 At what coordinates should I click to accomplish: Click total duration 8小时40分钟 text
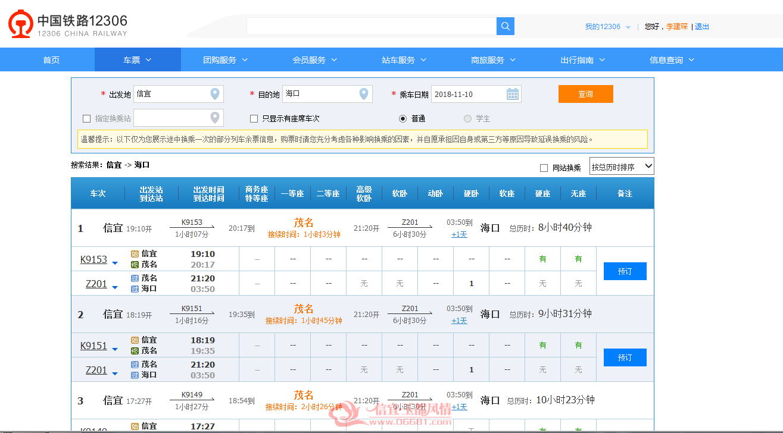pyautogui.click(x=565, y=227)
